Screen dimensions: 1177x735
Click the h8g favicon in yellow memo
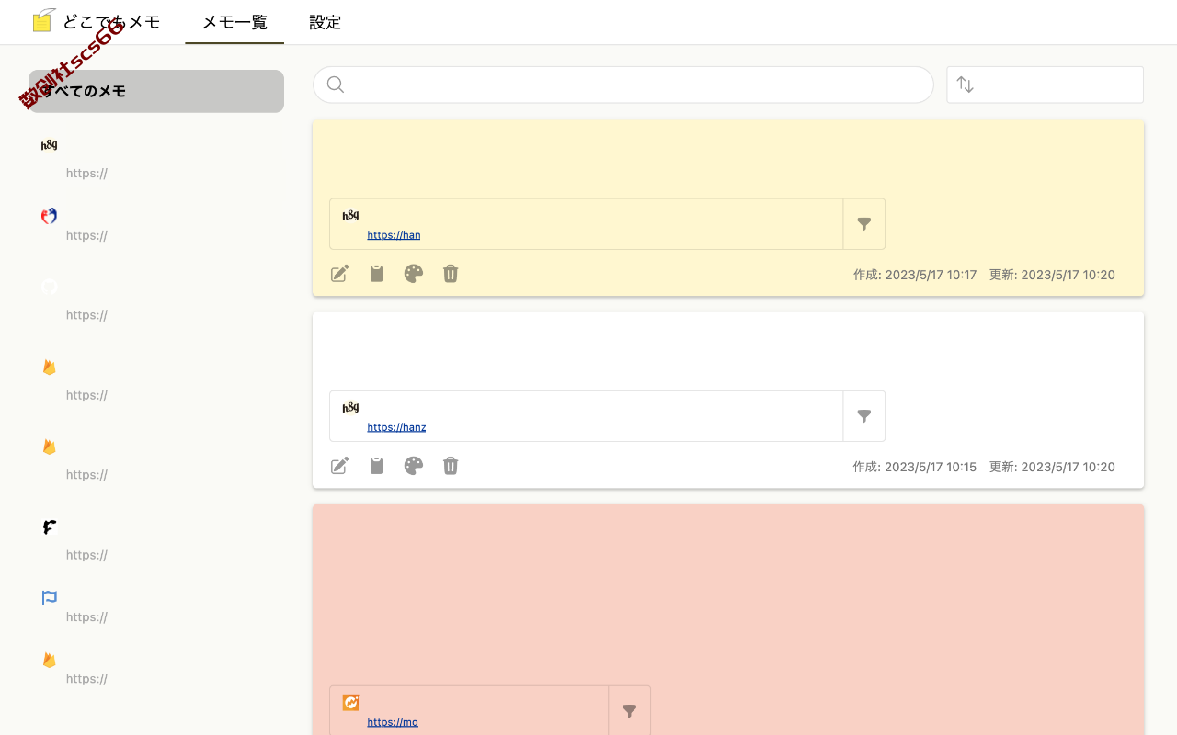click(350, 216)
